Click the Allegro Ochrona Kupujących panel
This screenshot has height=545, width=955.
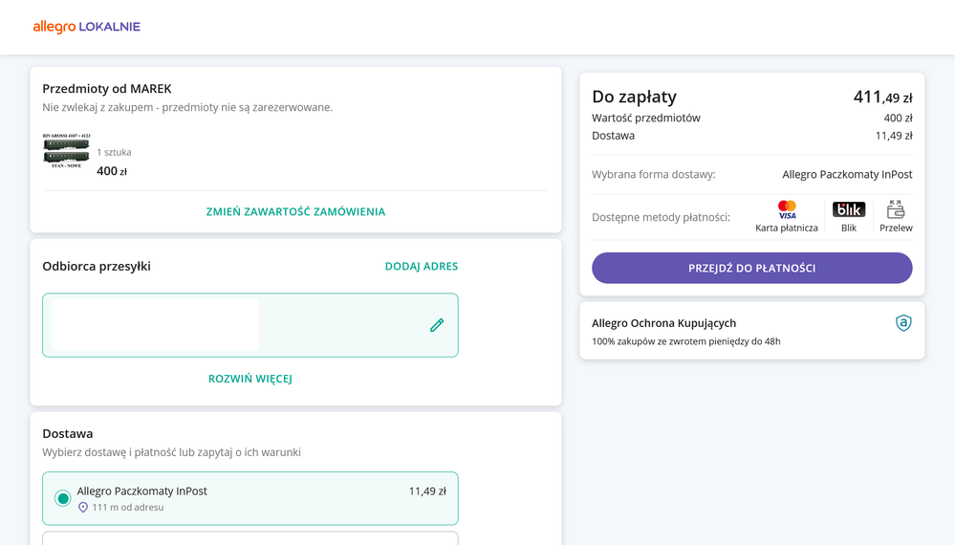tap(751, 331)
